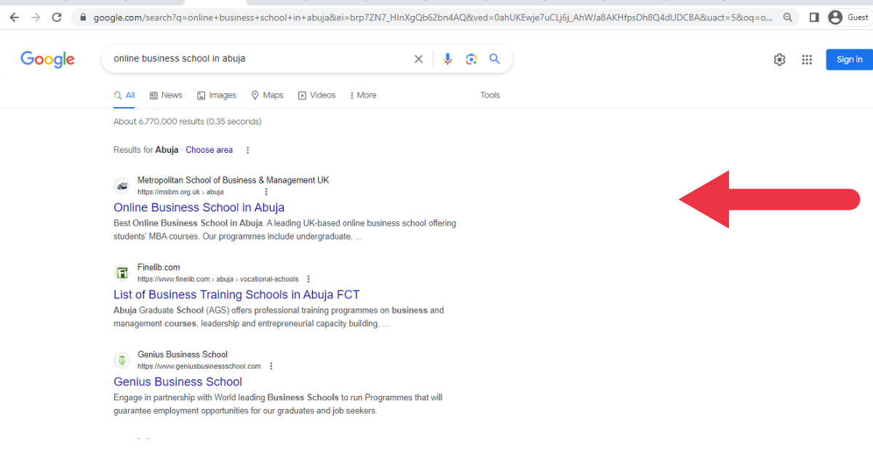873x457 pixels.
Task: Click the Choose area link
Action: point(209,150)
